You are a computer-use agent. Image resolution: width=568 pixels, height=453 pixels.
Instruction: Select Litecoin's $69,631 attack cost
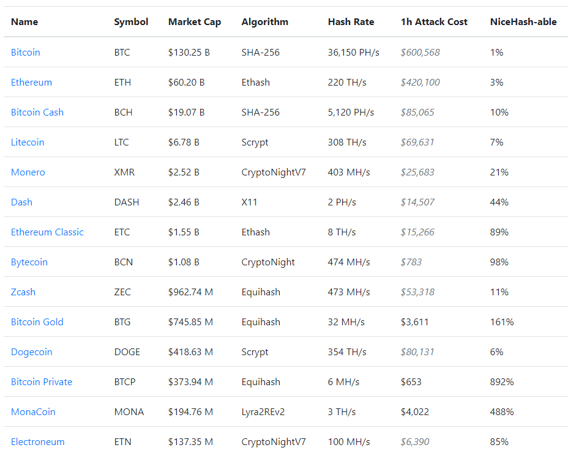[x=417, y=142]
